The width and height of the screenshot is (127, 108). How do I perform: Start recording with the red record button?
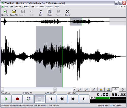pyautogui.click(x=17, y=99)
